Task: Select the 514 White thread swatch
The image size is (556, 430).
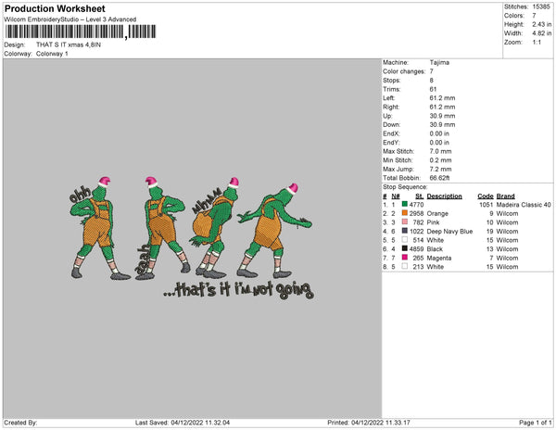Action: point(405,240)
